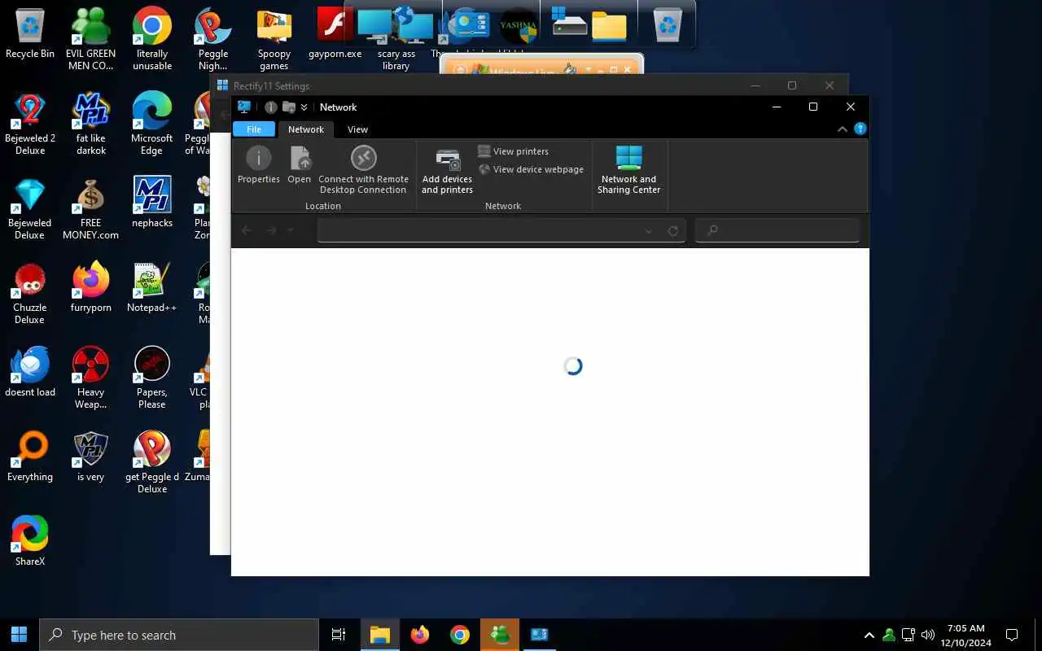1042x651 pixels.
Task: Collapse the ribbon with the chevron
Action: (843, 129)
